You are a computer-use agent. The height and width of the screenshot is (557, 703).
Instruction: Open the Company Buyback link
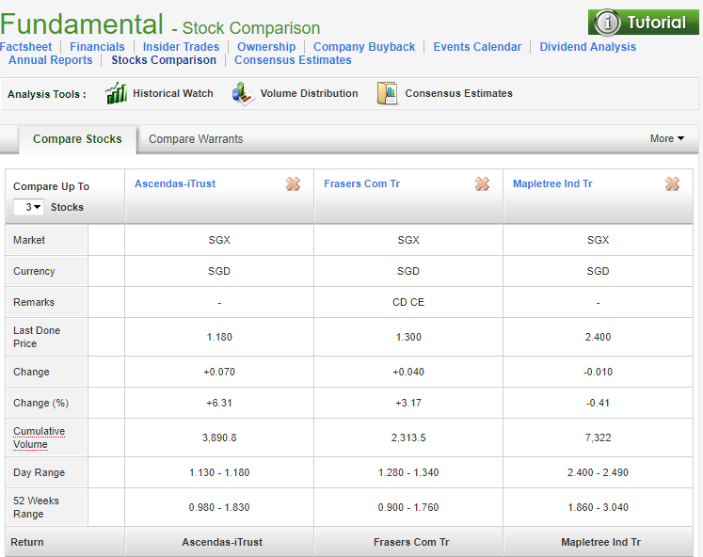coord(364,47)
